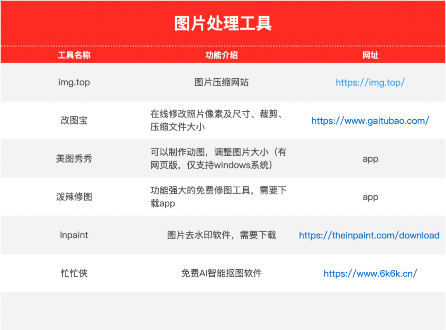Image resolution: width=446 pixels, height=330 pixels.
Task: Click the 网址 column header
Action: click(x=370, y=55)
